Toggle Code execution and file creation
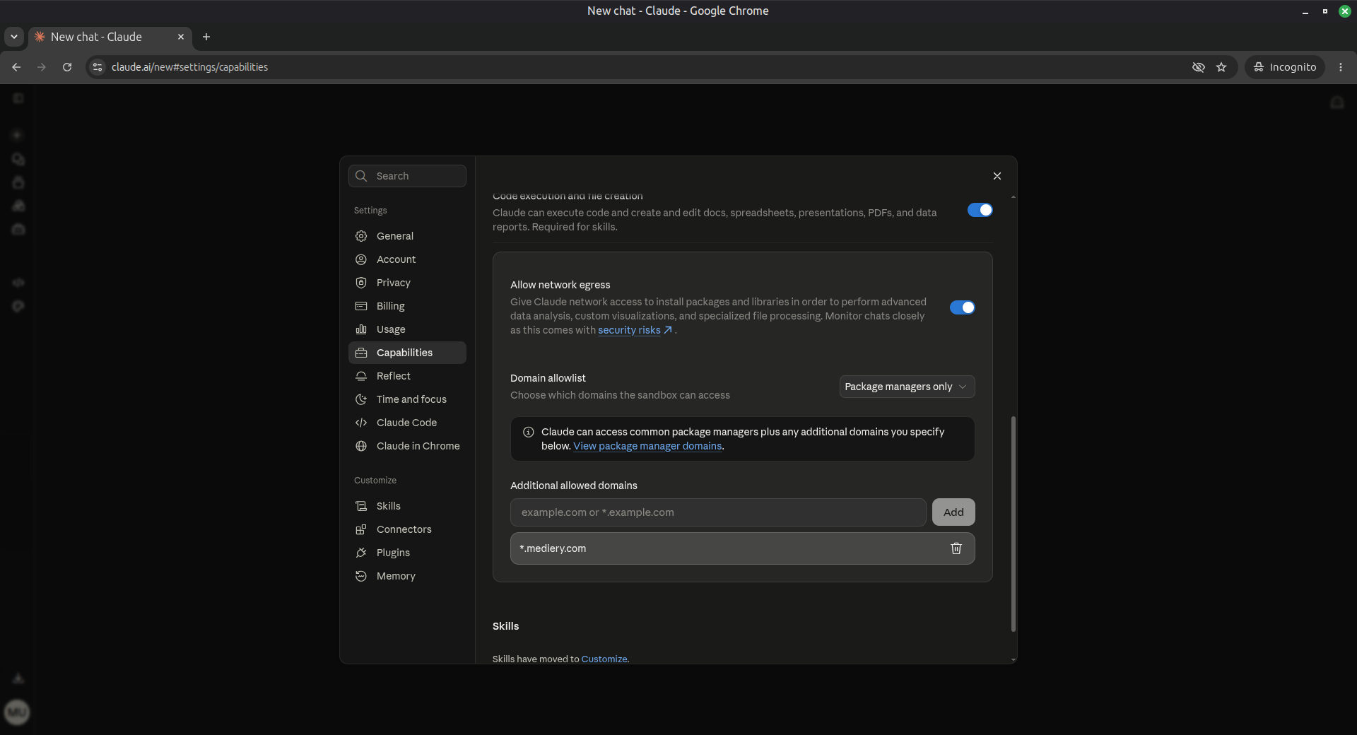 tap(980, 210)
